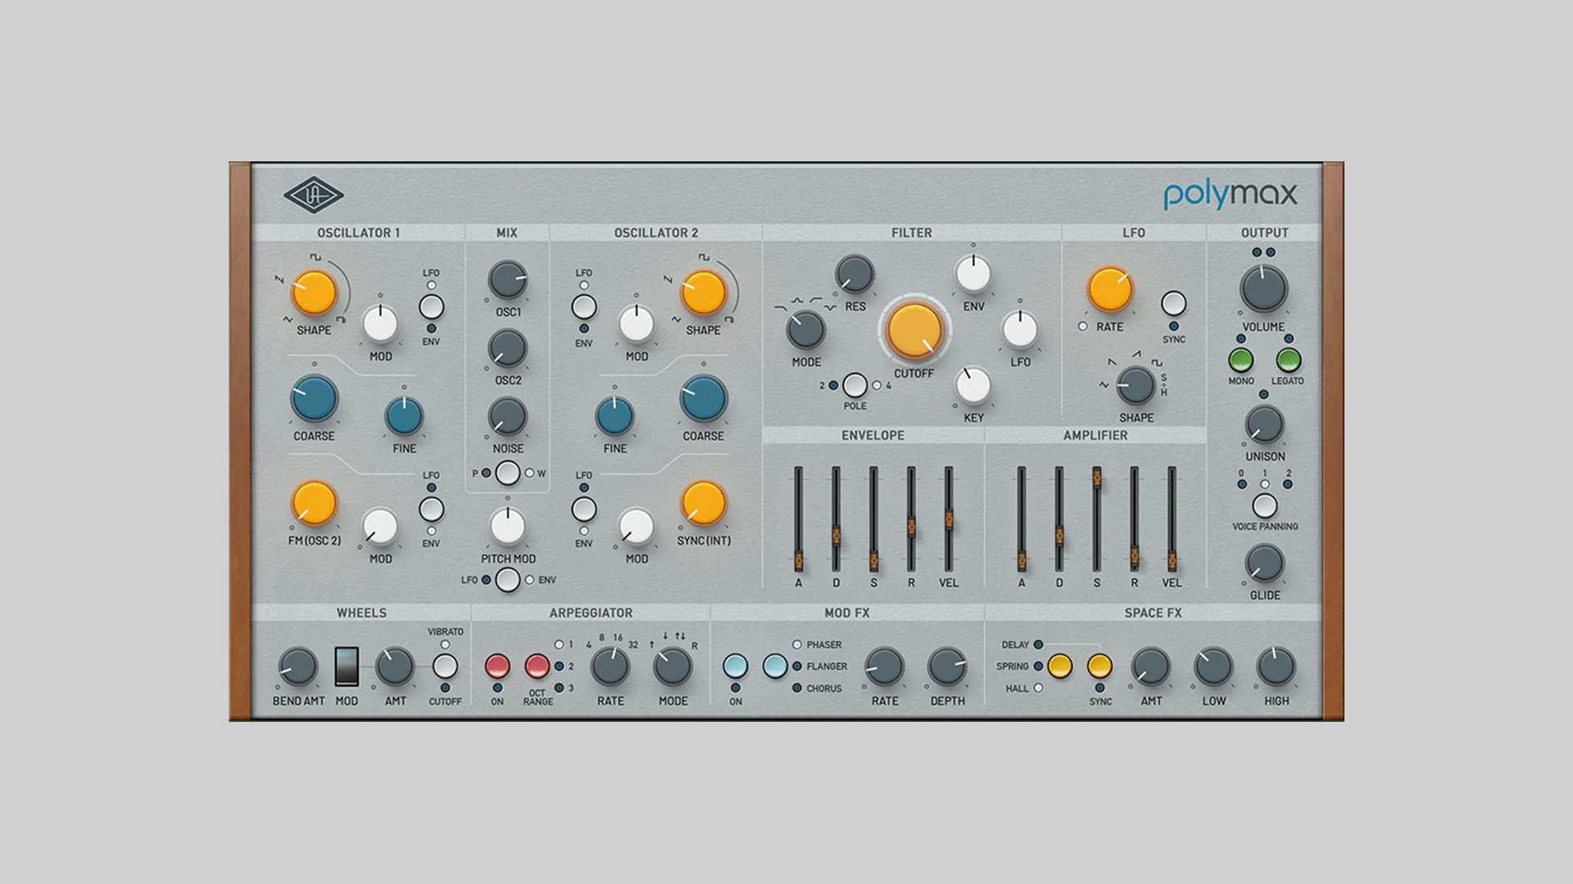The image size is (1573, 884).
Task: Click the Mod FX RATE knob
Action: (x=885, y=666)
